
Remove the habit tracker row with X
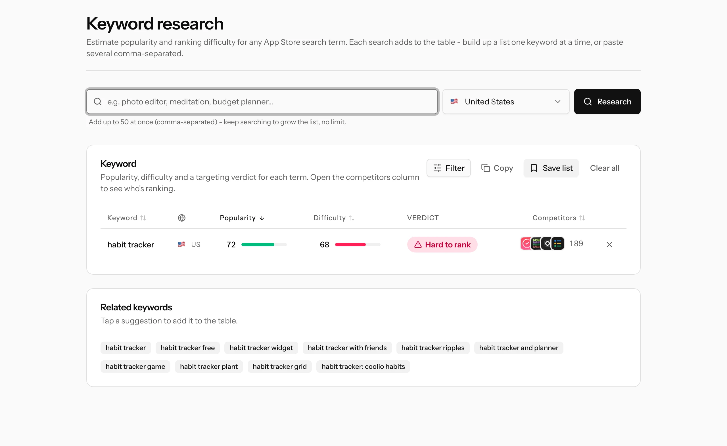tap(609, 245)
